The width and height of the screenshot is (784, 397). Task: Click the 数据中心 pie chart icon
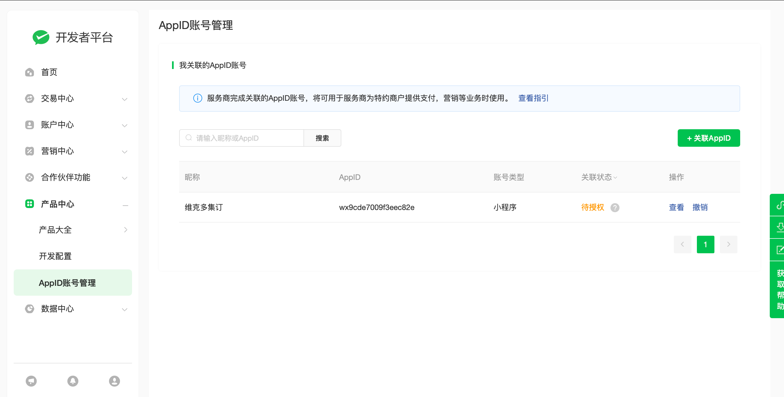click(30, 309)
